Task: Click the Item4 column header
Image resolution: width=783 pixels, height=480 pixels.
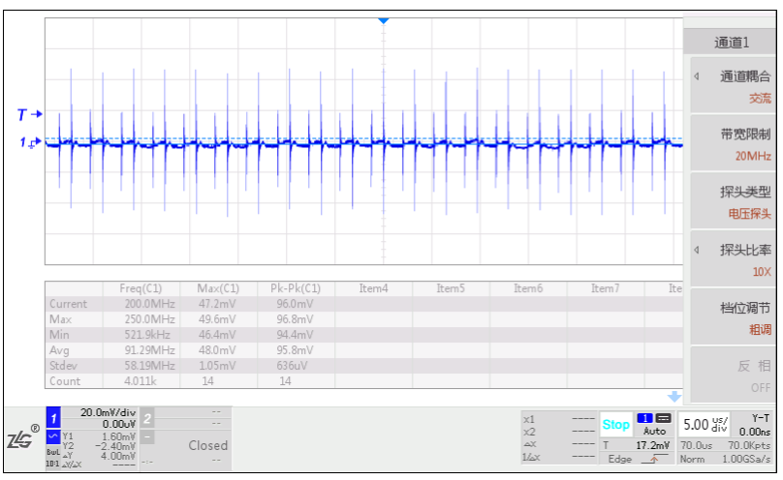Action: point(373,288)
